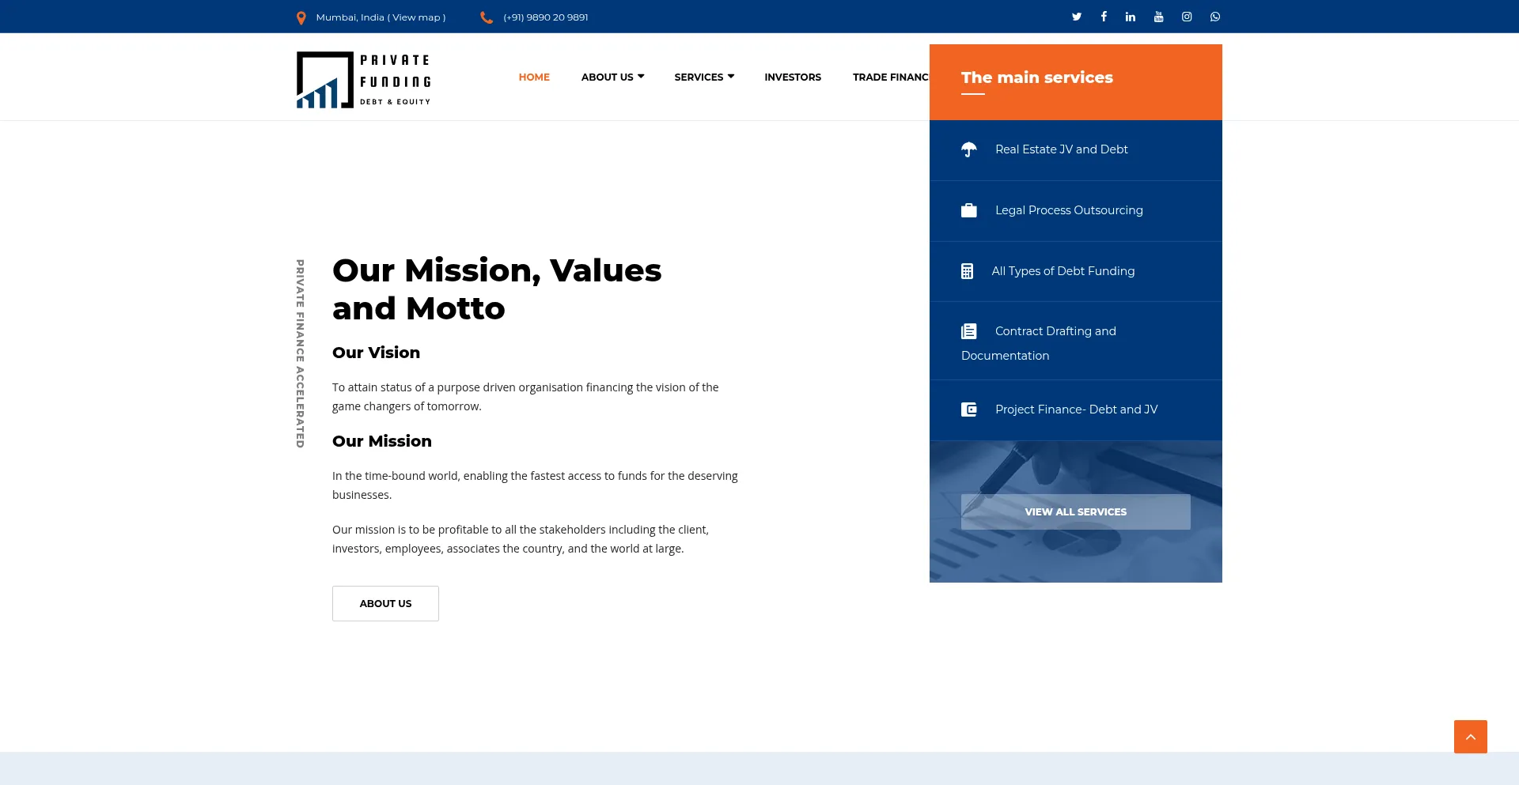Screen dimensions: 1519x785
Task: Open the SERVICES dropdown
Action: pos(703,77)
